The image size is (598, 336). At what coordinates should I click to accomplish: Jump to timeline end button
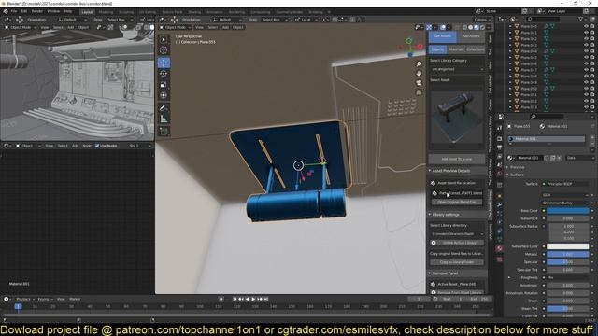pos(266,299)
